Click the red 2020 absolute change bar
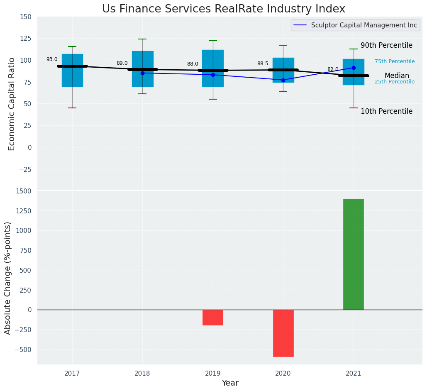The image size is (427, 391). [x=283, y=333]
